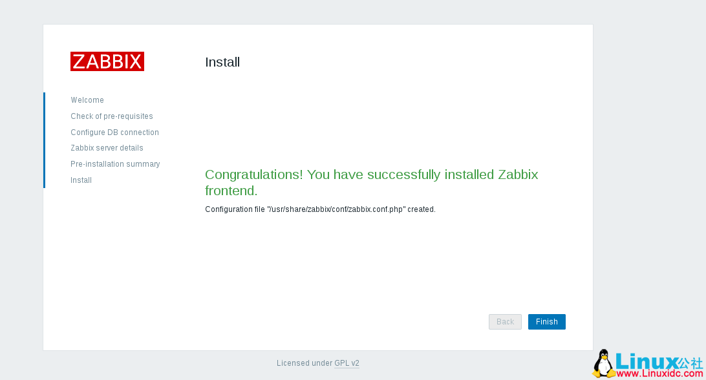Select Zabbix server details step
This screenshot has height=380, width=706.
tap(107, 148)
